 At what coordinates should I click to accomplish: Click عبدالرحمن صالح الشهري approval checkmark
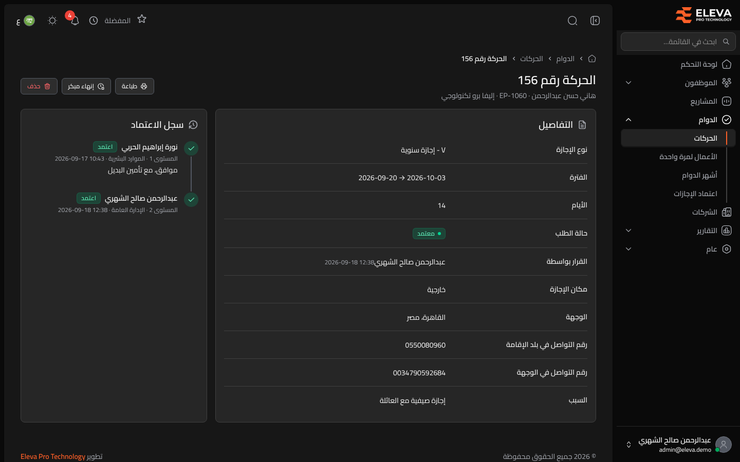(191, 200)
